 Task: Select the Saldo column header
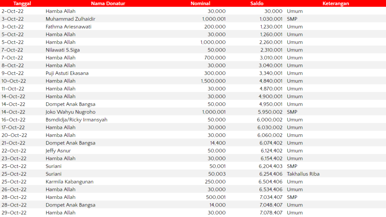(257, 3)
